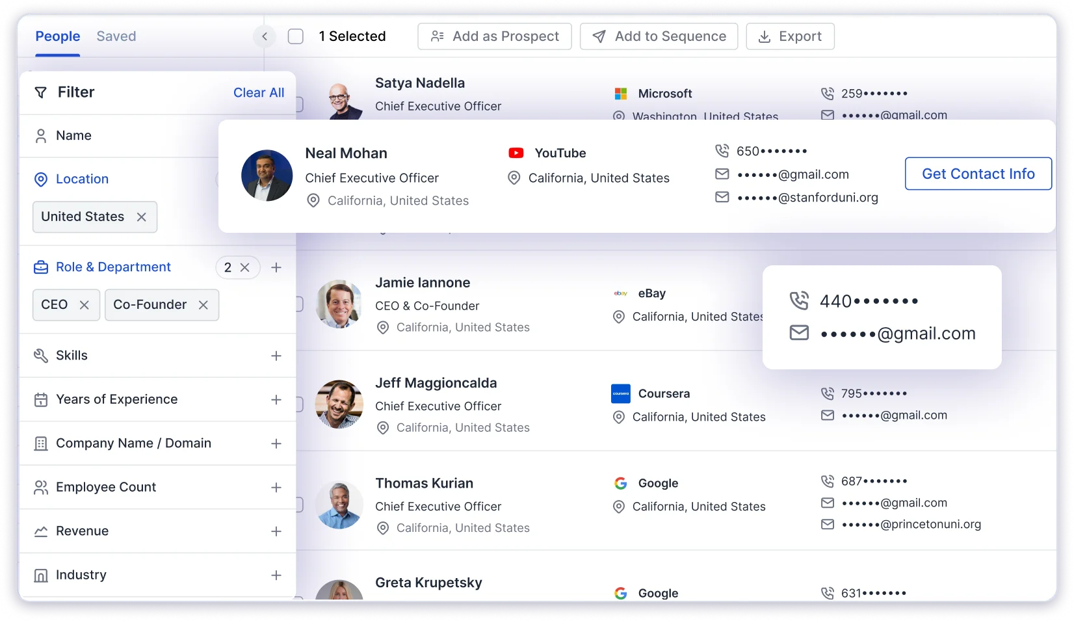This screenshot has width=1074, height=621.
Task: Click Thomas Kurian's phone icon
Action: 828,481
